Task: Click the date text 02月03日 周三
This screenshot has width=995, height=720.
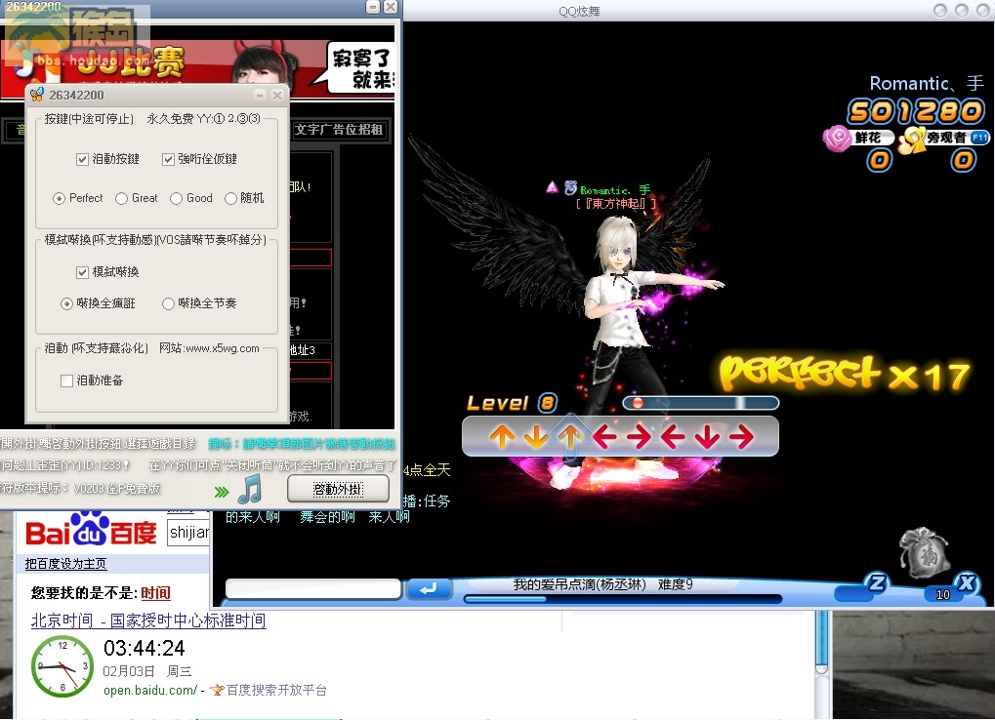Action: click(147, 670)
